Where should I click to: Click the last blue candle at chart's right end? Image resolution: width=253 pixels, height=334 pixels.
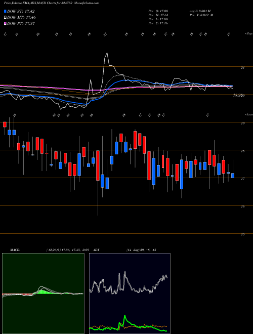(x=233, y=175)
